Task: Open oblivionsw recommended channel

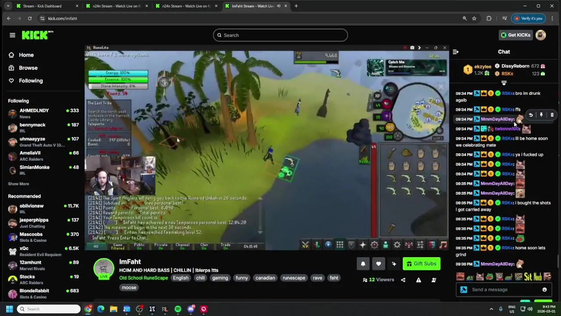Action: pyautogui.click(x=43, y=208)
